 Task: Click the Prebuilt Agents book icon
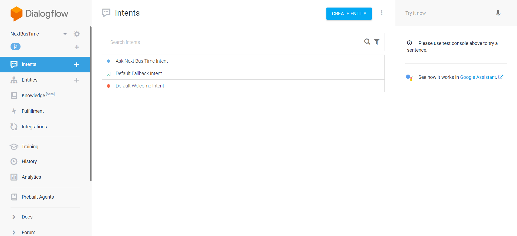pos(14,197)
